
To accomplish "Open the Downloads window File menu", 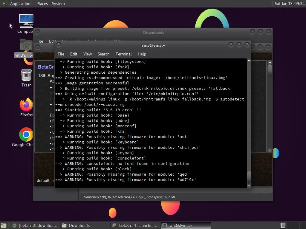I will pyautogui.click(x=40, y=41).
